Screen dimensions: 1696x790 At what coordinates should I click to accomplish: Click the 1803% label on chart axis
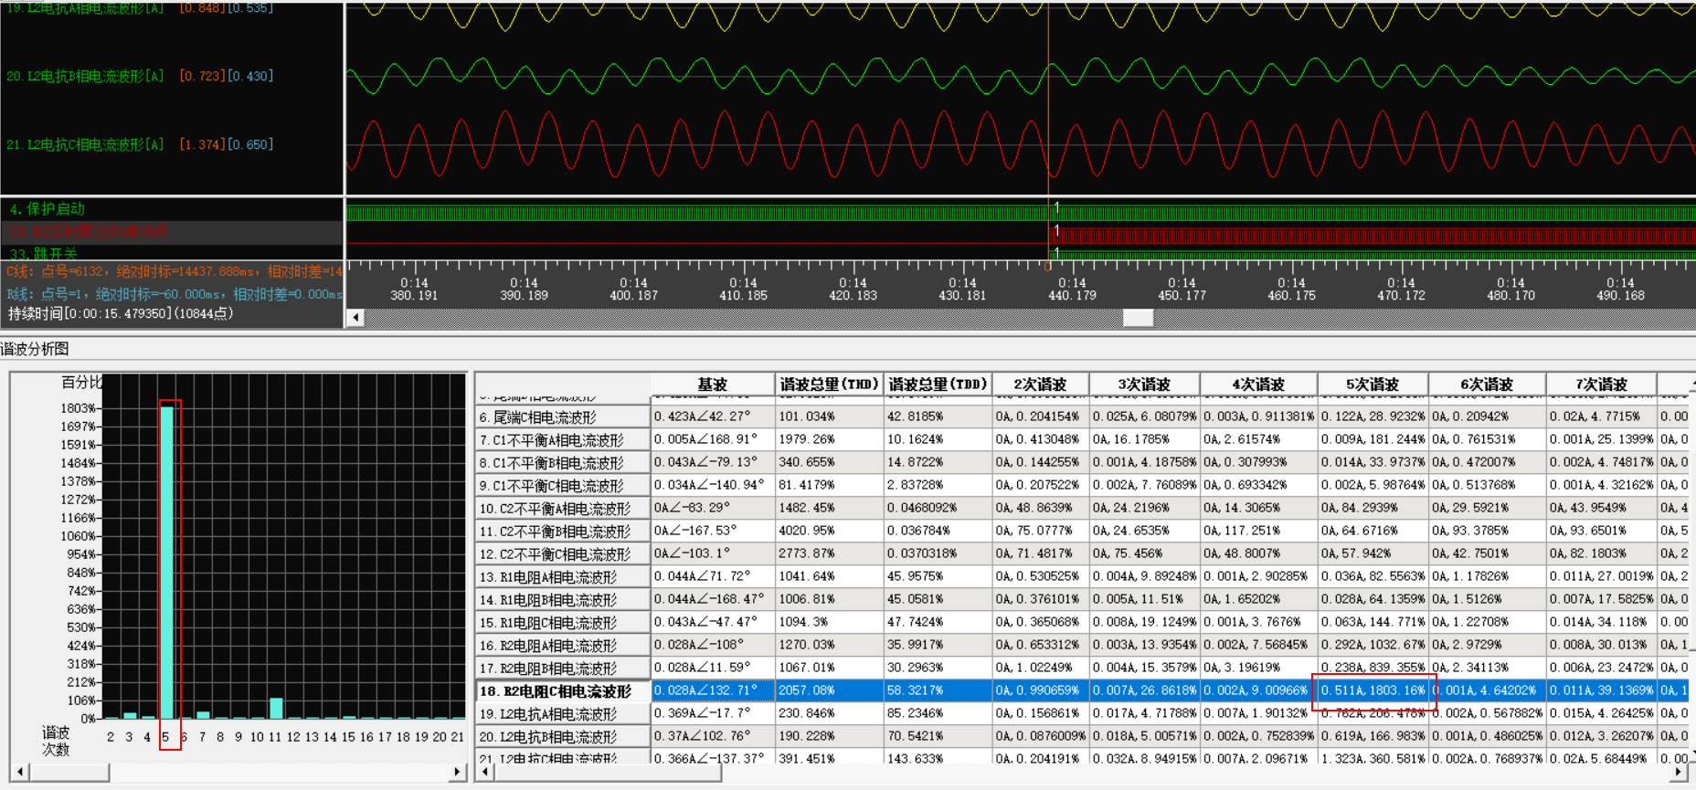click(77, 408)
